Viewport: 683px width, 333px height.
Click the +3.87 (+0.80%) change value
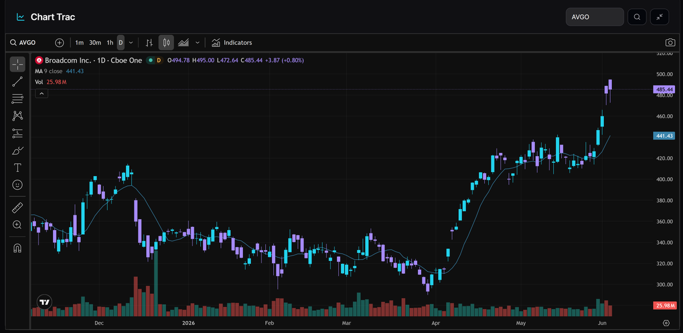pos(286,60)
